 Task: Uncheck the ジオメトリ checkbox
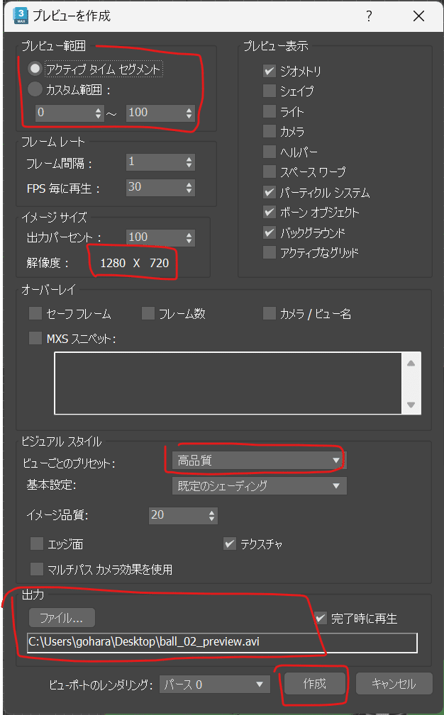[x=270, y=71]
